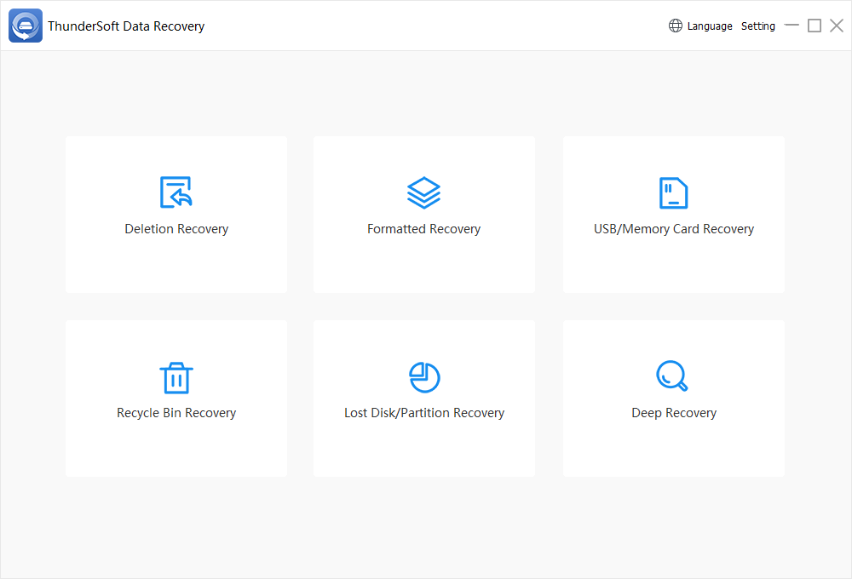Open the Recycle Bin Recovery mode
The height and width of the screenshot is (579, 852).
[x=176, y=398]
